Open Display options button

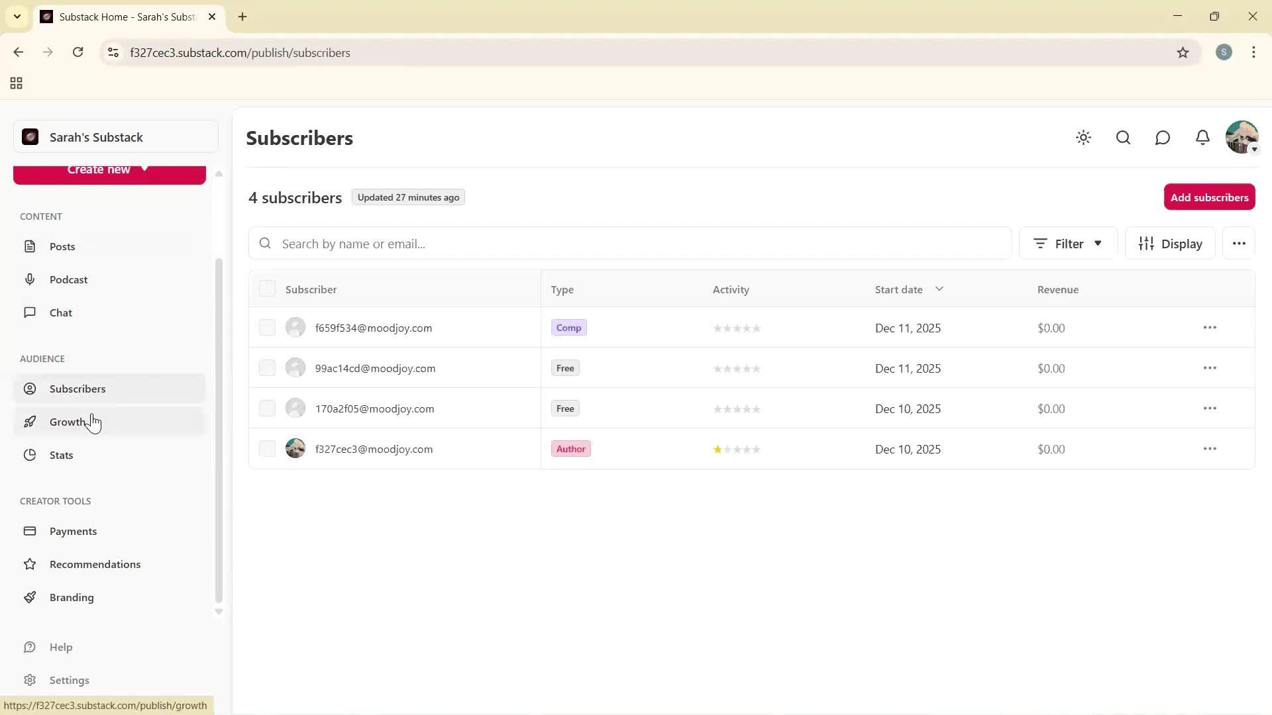1171,243
